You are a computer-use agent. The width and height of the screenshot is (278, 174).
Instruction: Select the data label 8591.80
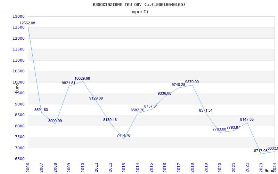tap(41, 110)
